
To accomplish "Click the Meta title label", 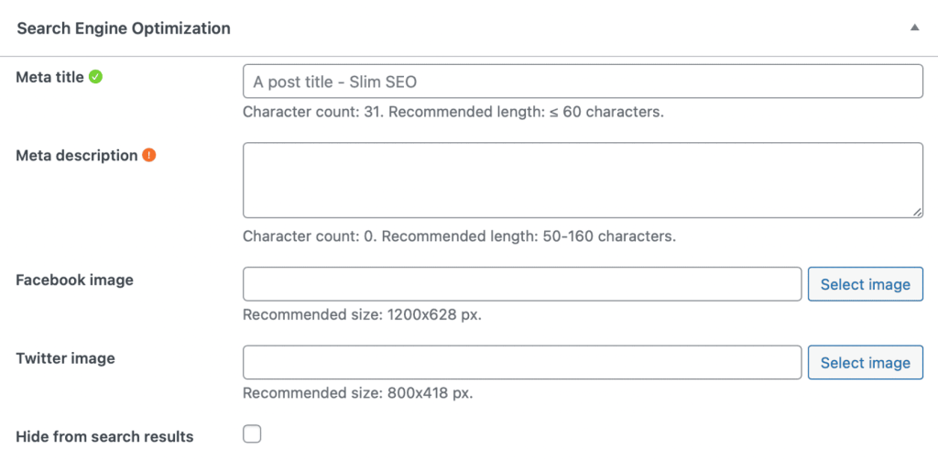I will click(50, 78).
